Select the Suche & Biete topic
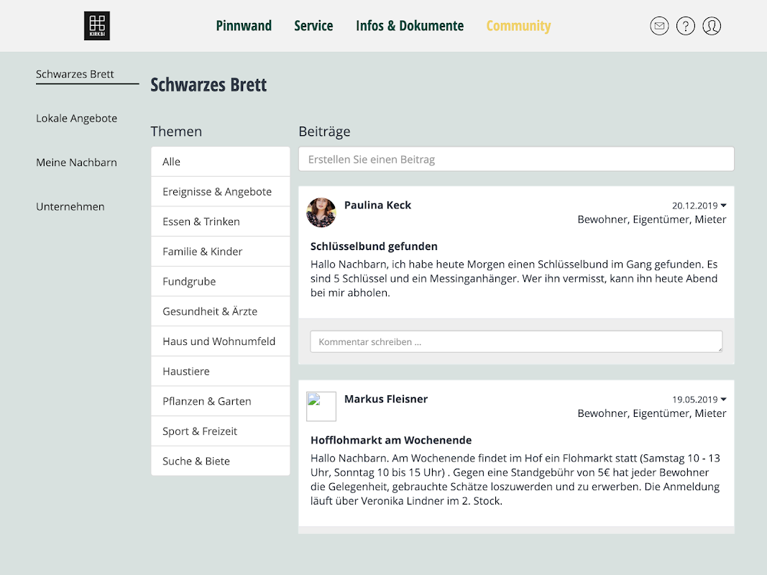 point(221,461)
